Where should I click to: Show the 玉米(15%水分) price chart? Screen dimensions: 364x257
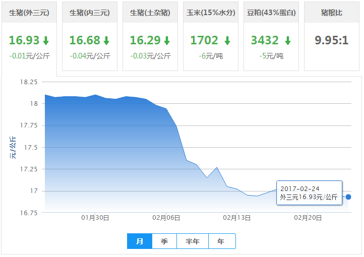click(211, 13)
